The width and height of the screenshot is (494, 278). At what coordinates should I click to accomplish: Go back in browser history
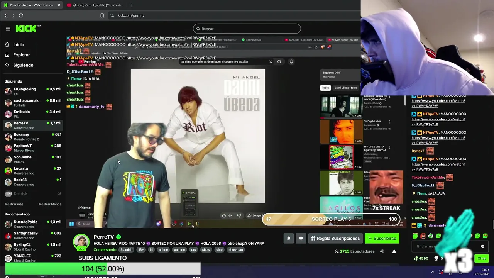pos(6,15)
